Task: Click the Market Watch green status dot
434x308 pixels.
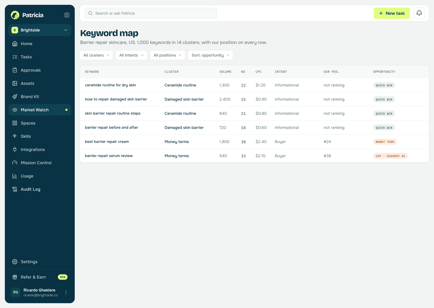Action: click(66, 110)
